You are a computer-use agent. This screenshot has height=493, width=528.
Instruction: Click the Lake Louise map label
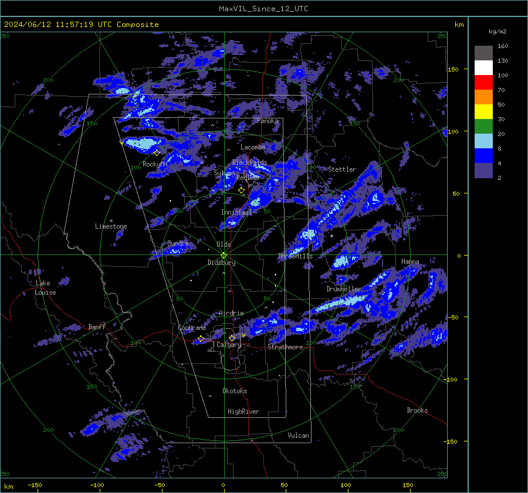click(45, 288)
